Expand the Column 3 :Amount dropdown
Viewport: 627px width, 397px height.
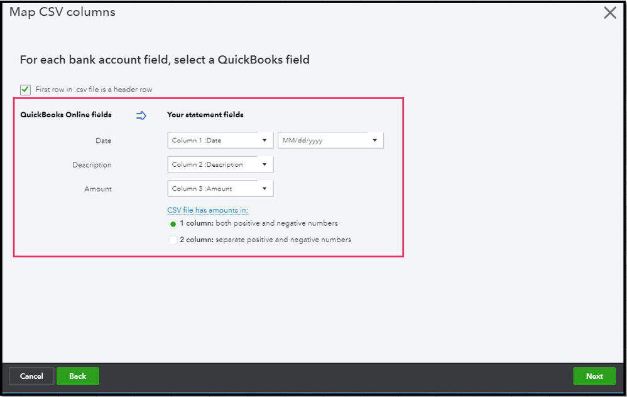pyautogui.click(x=220, y=189)
